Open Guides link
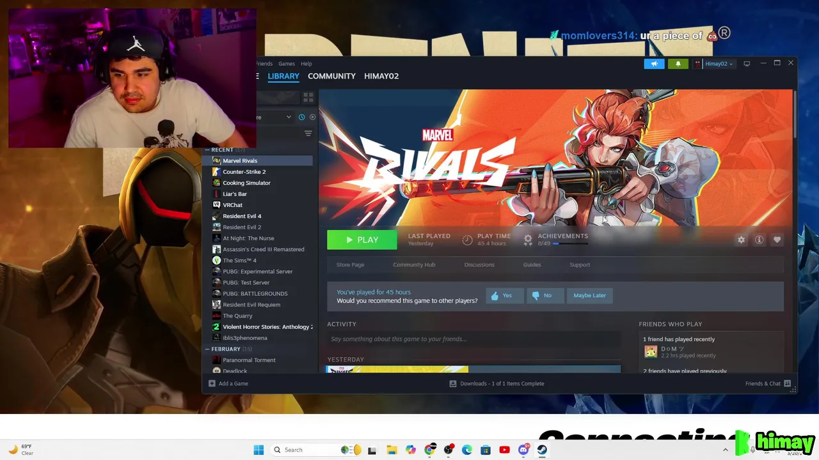The width and height of the screenshot is (819, 460). click(532, 264)
